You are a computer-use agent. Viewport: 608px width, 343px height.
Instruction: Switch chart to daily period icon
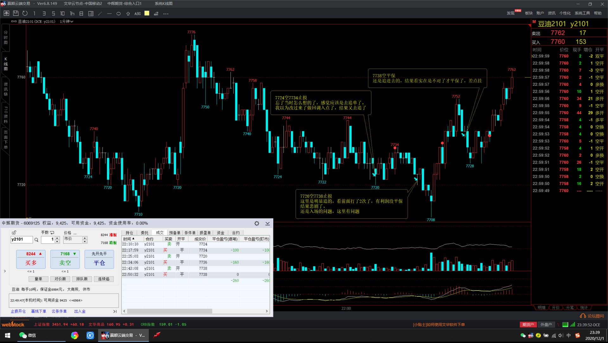[x=81, y=13]
